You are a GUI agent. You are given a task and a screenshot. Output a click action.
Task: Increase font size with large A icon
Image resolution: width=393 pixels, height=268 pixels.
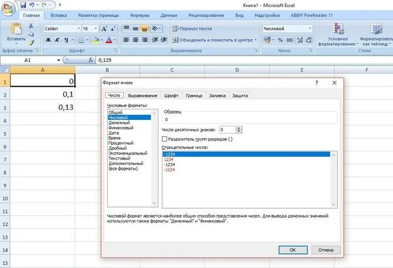pyautogui.click(x=104, y=29)
